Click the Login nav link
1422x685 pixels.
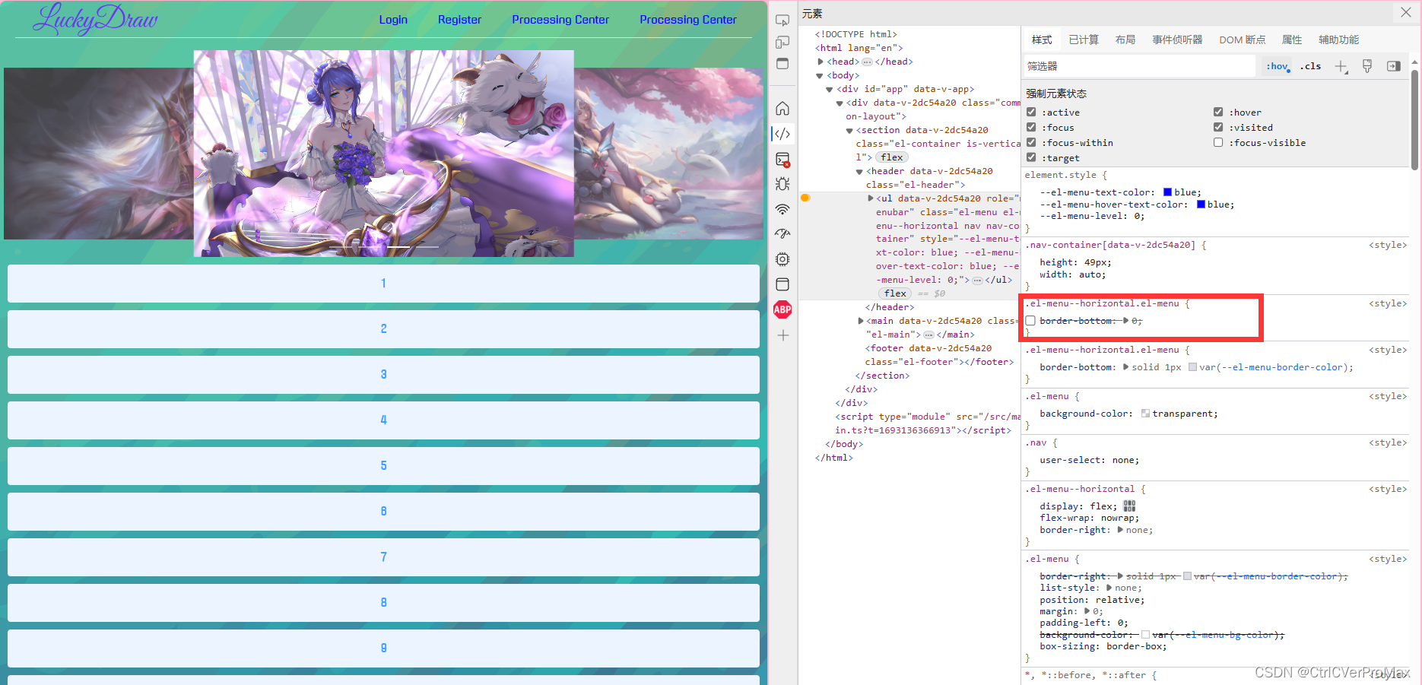393,20
